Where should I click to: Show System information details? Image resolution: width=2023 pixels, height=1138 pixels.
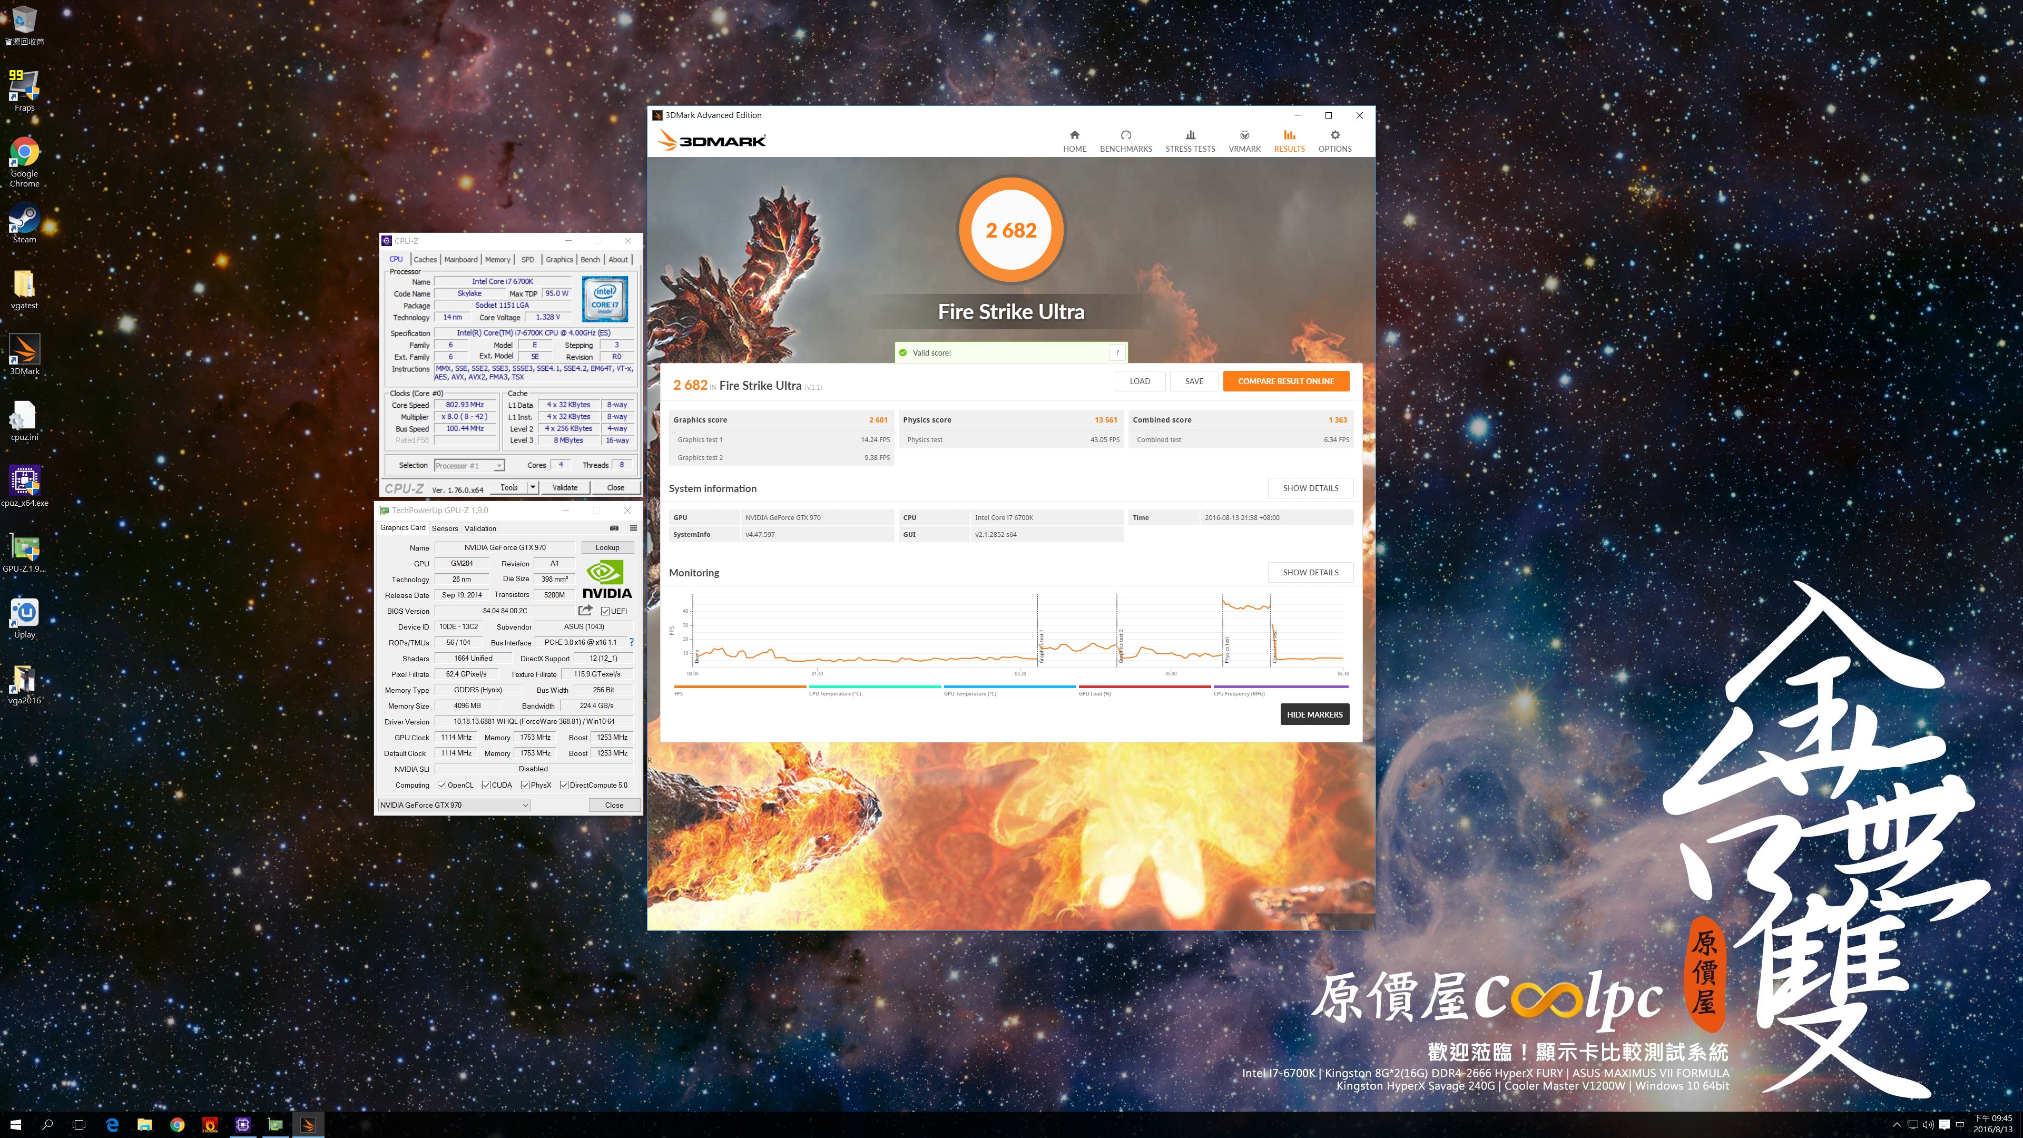click(1310, 488)
